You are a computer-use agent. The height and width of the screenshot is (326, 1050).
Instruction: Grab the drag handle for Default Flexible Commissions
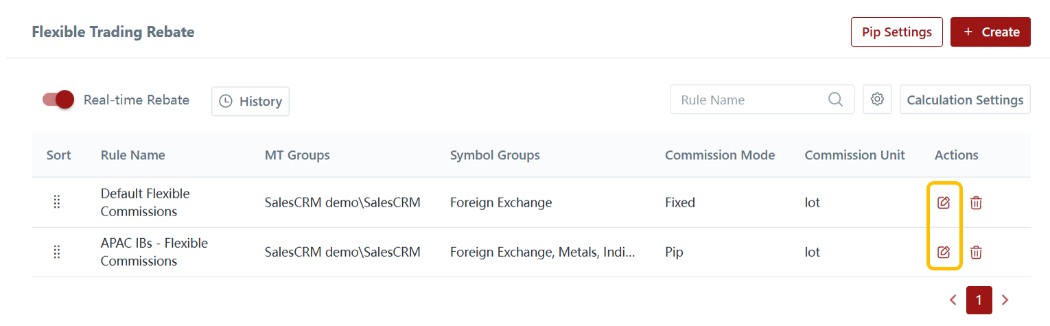57,202
